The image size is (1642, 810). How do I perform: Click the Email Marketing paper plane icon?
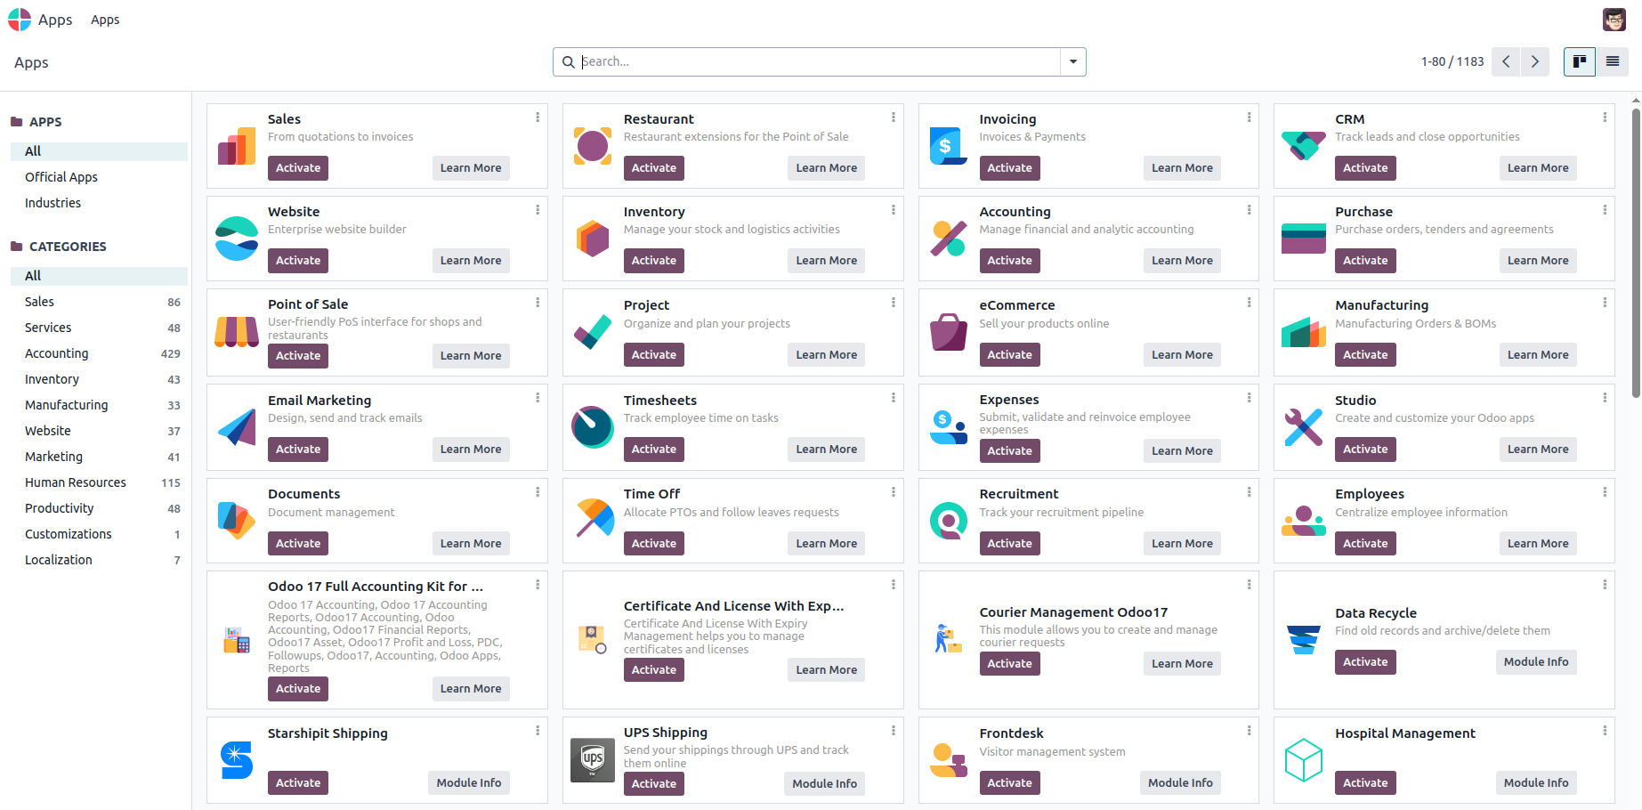coord(237,427)
